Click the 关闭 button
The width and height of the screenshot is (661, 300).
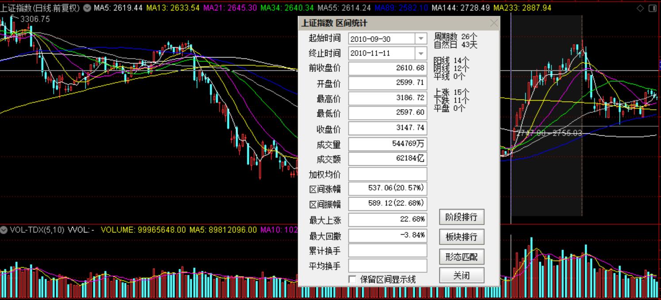coord(461,276)
